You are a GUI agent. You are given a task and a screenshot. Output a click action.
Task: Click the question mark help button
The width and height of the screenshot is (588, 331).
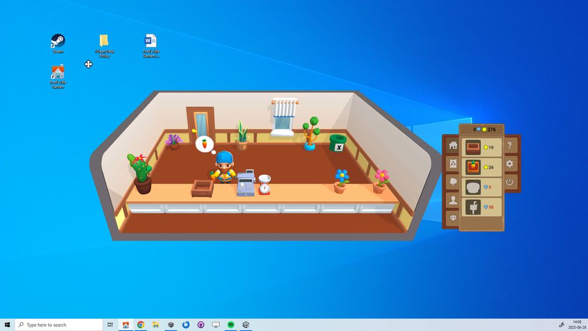coord(510,145)
